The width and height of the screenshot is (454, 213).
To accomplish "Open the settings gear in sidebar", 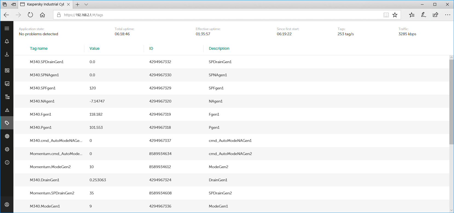I will pyautogui.click(x=7, y=149).
